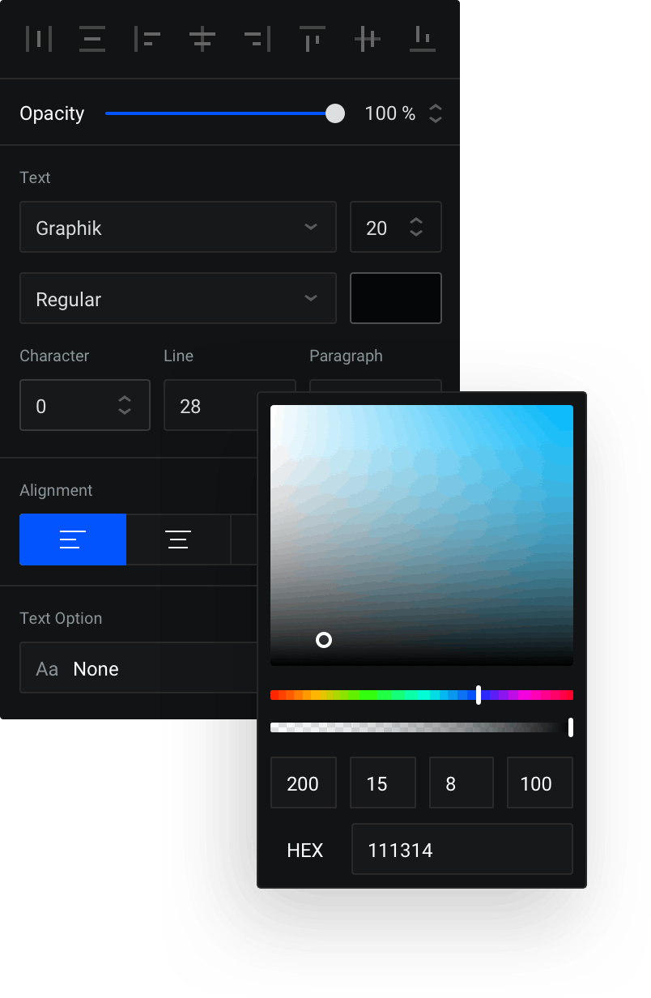Click the "Character" label
651x998 pixels.
[x=54, y=356]
